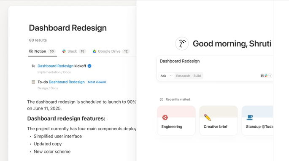Click the page icon beside To-do result
Screen dimensions: 289x161
coord(33,82)
